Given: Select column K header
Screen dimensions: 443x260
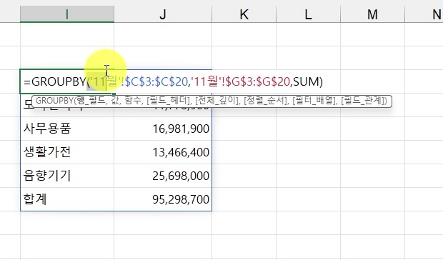Looking at the screenshot, I should [244, 14].
